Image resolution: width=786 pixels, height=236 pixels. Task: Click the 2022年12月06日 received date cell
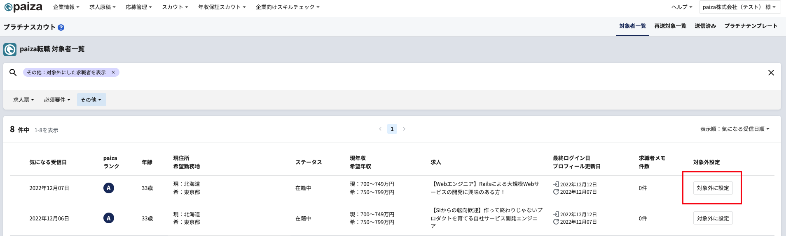[x=49, y=218]
